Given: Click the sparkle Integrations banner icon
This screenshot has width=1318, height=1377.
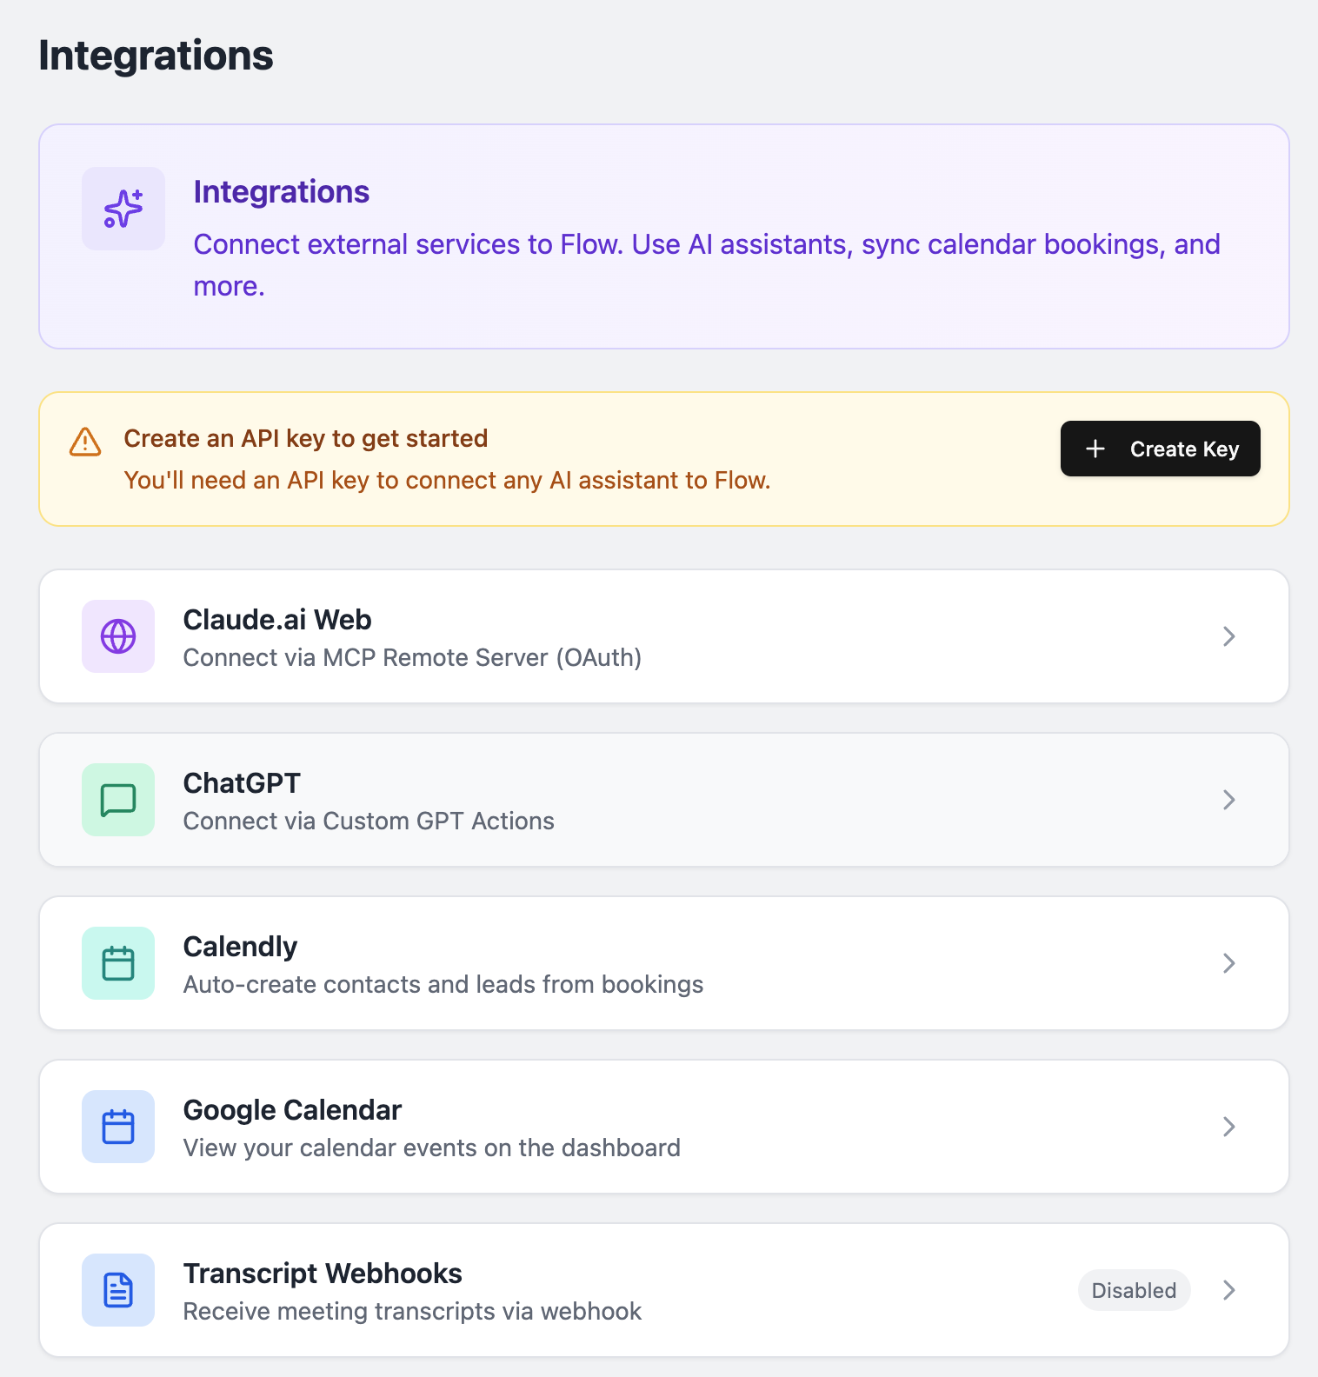Looking at the screenshot, I should 123,208.
